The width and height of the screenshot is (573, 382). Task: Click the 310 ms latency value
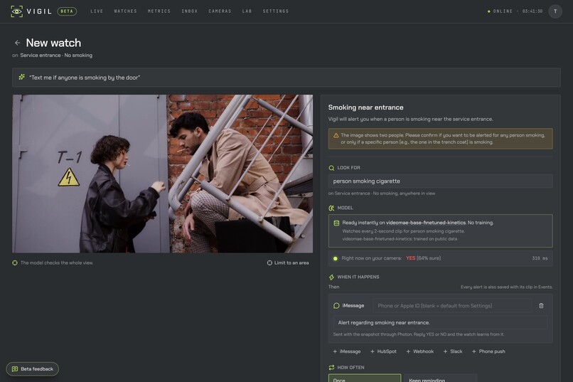pyautogui.click(x=540, y=258)
